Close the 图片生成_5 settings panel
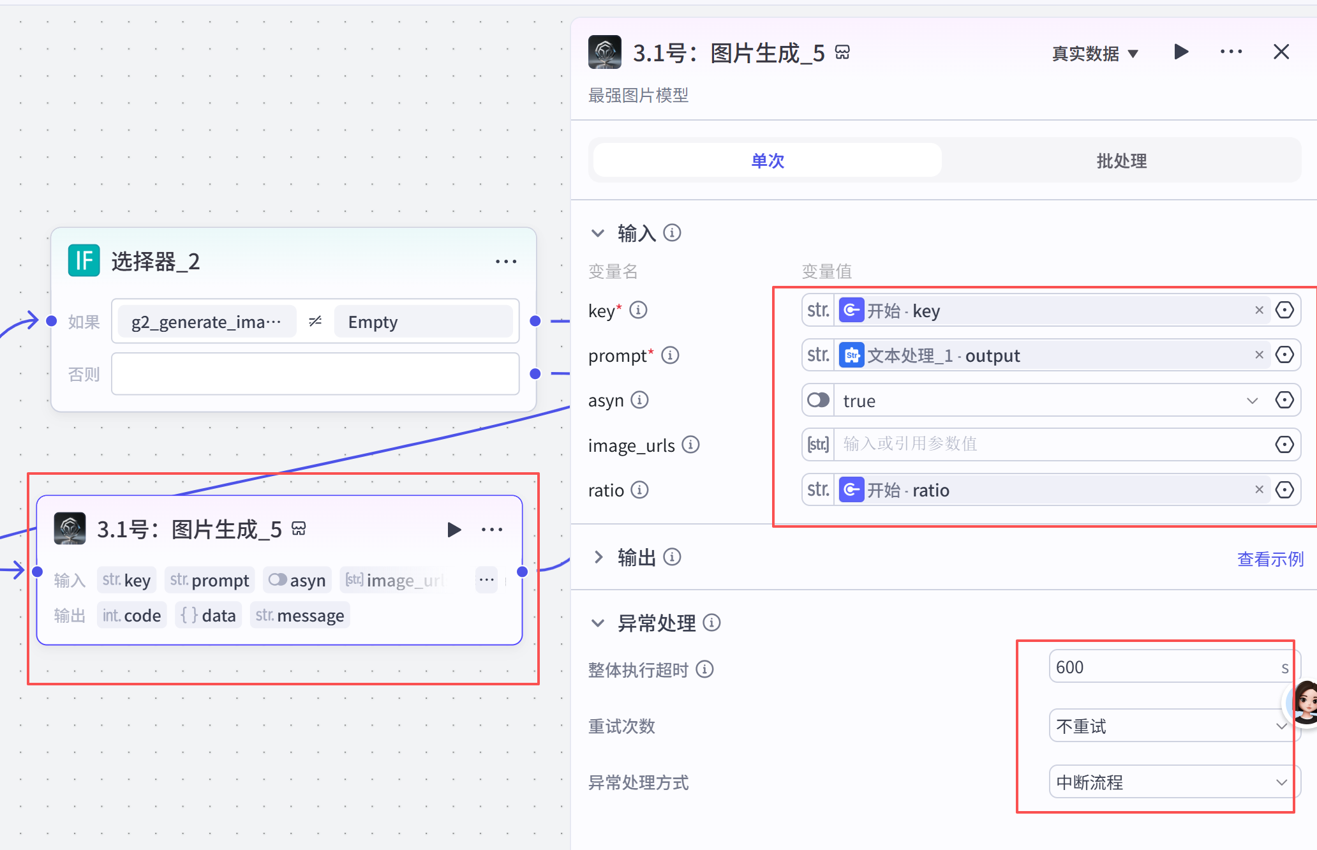This screenshot has width=1317, height=850. (x=1281, y=52)
